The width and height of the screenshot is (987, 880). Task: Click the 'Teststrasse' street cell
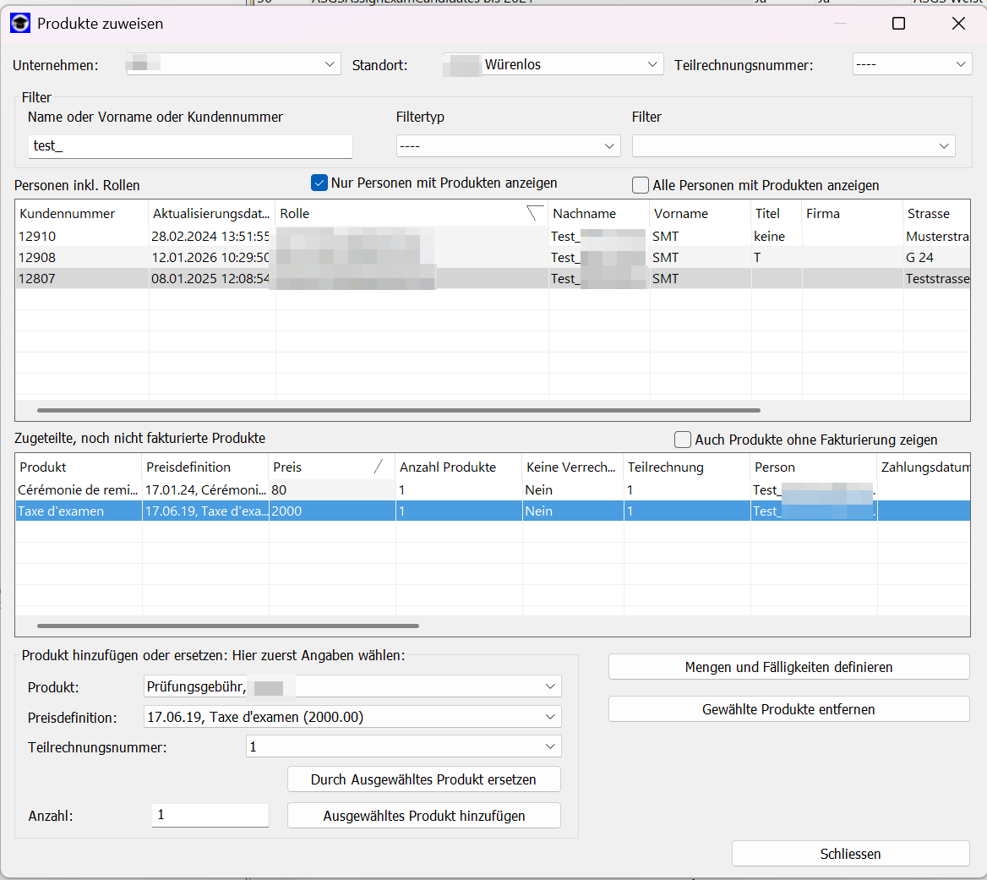(936, 278)
